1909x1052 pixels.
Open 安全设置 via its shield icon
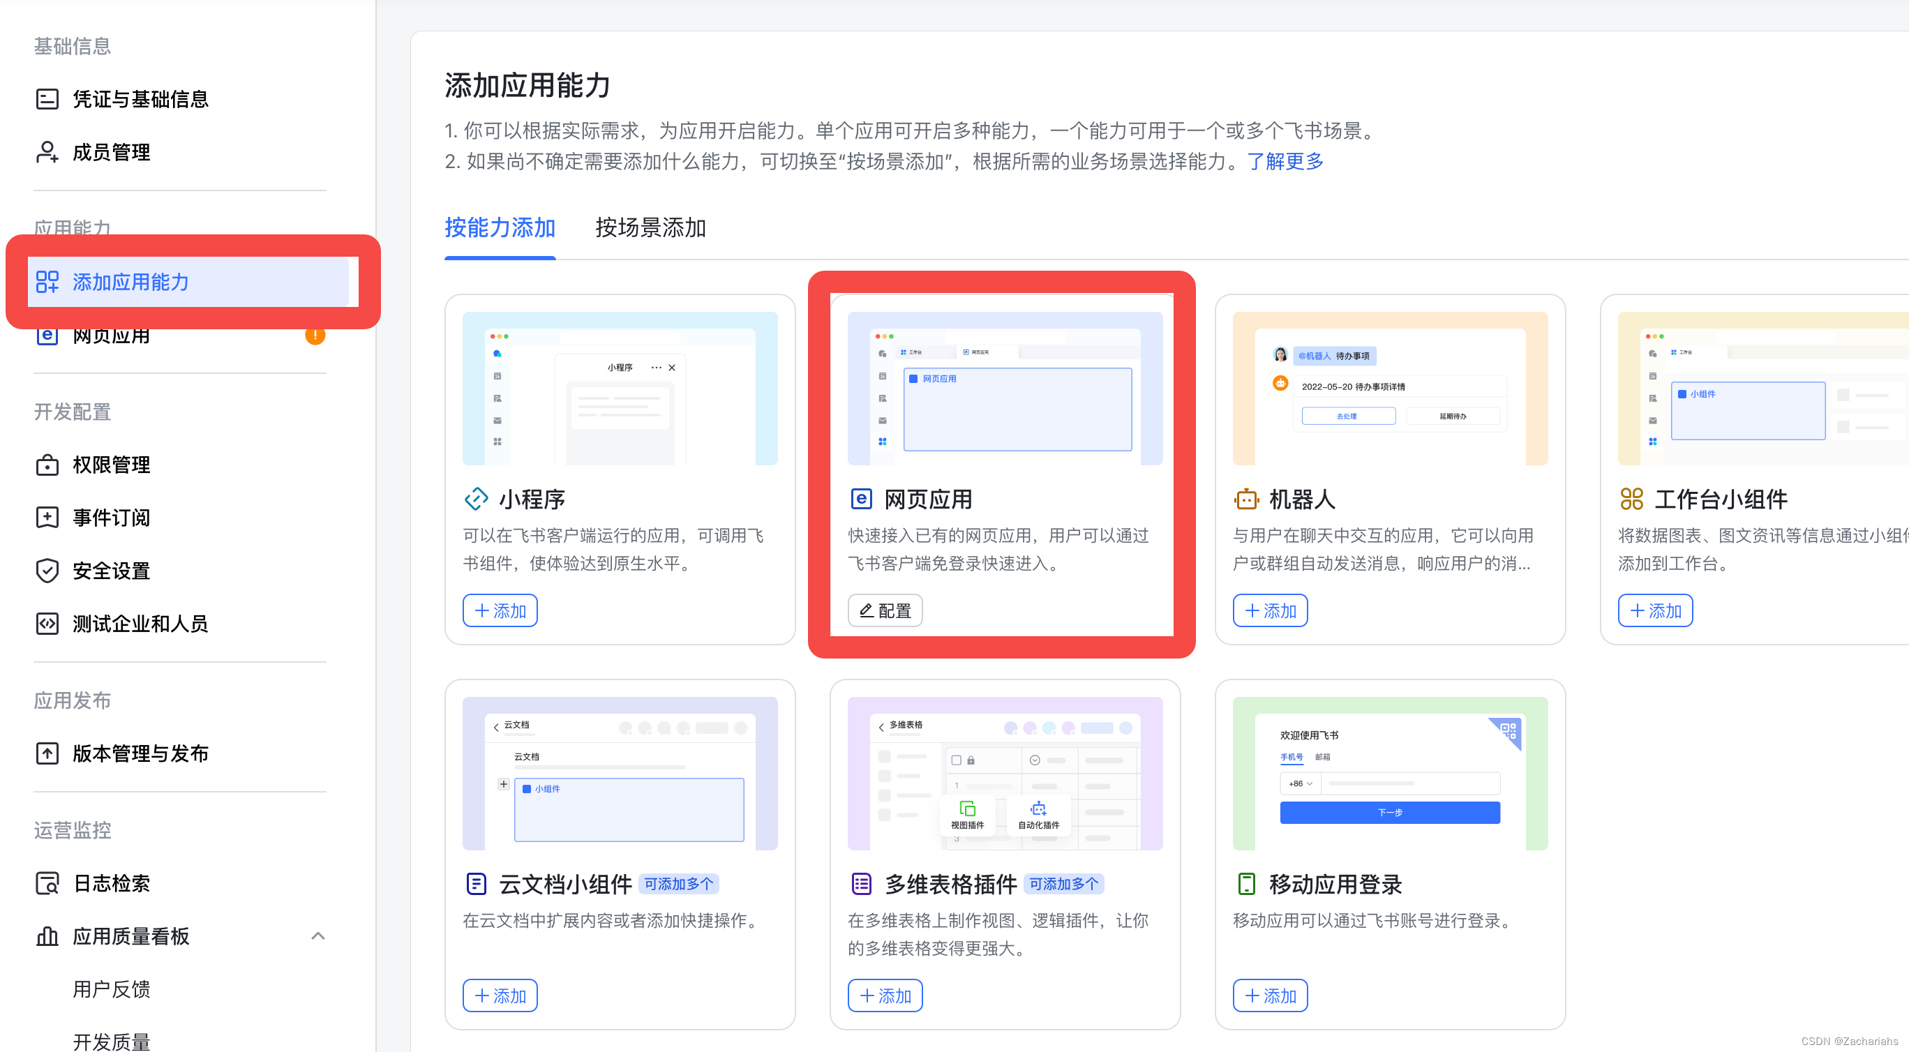[x=47, y=571]
